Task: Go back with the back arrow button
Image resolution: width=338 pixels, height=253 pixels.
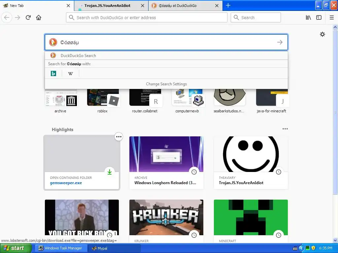Action: (7, 17)
